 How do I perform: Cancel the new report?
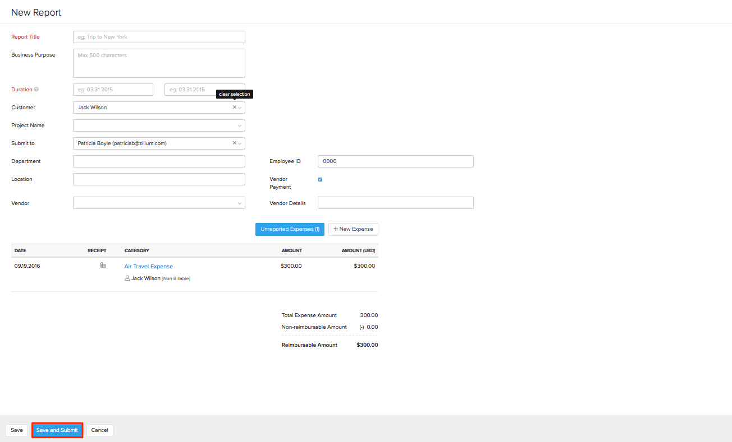tap(99, 430)
